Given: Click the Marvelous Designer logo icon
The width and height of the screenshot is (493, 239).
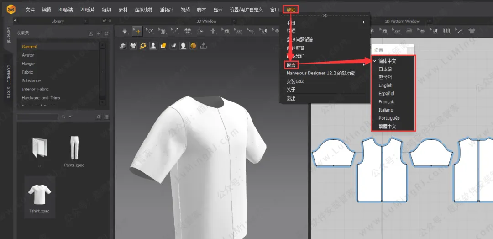Looking at the screenshot, I should click(x=10, y=9).
